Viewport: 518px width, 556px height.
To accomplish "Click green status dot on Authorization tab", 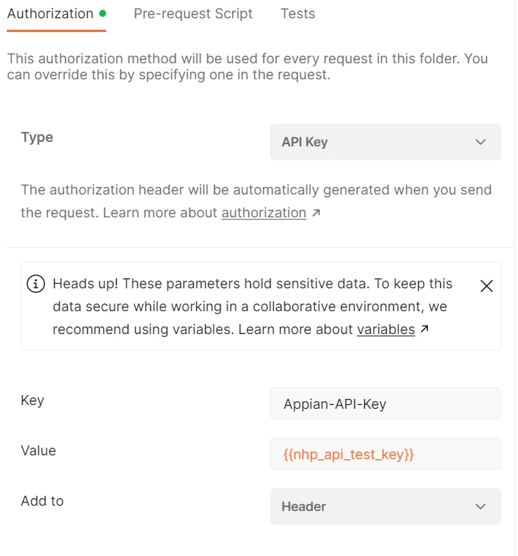I will click(x=102, y=14).
